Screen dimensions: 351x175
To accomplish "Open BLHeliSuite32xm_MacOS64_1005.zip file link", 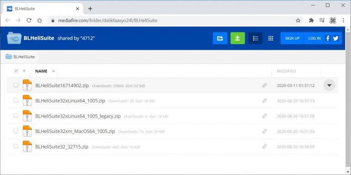I will pyautogui.click(x=75, y=131).
